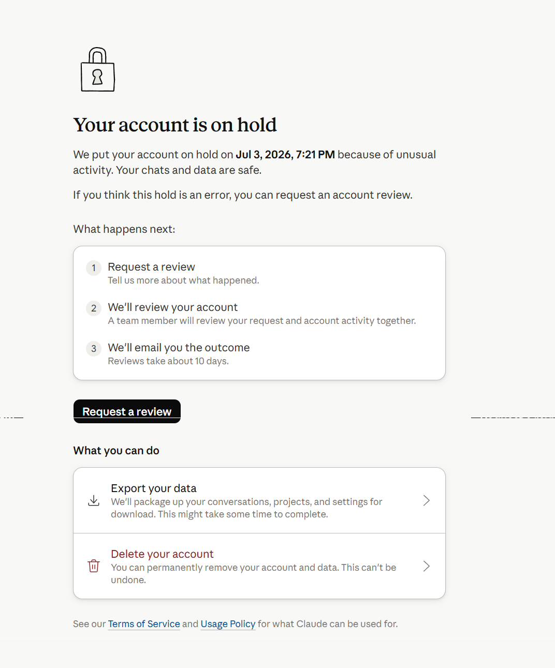The image size is (555, 668).
Task: Select the Delete your account title
Action: click(162, 554)
